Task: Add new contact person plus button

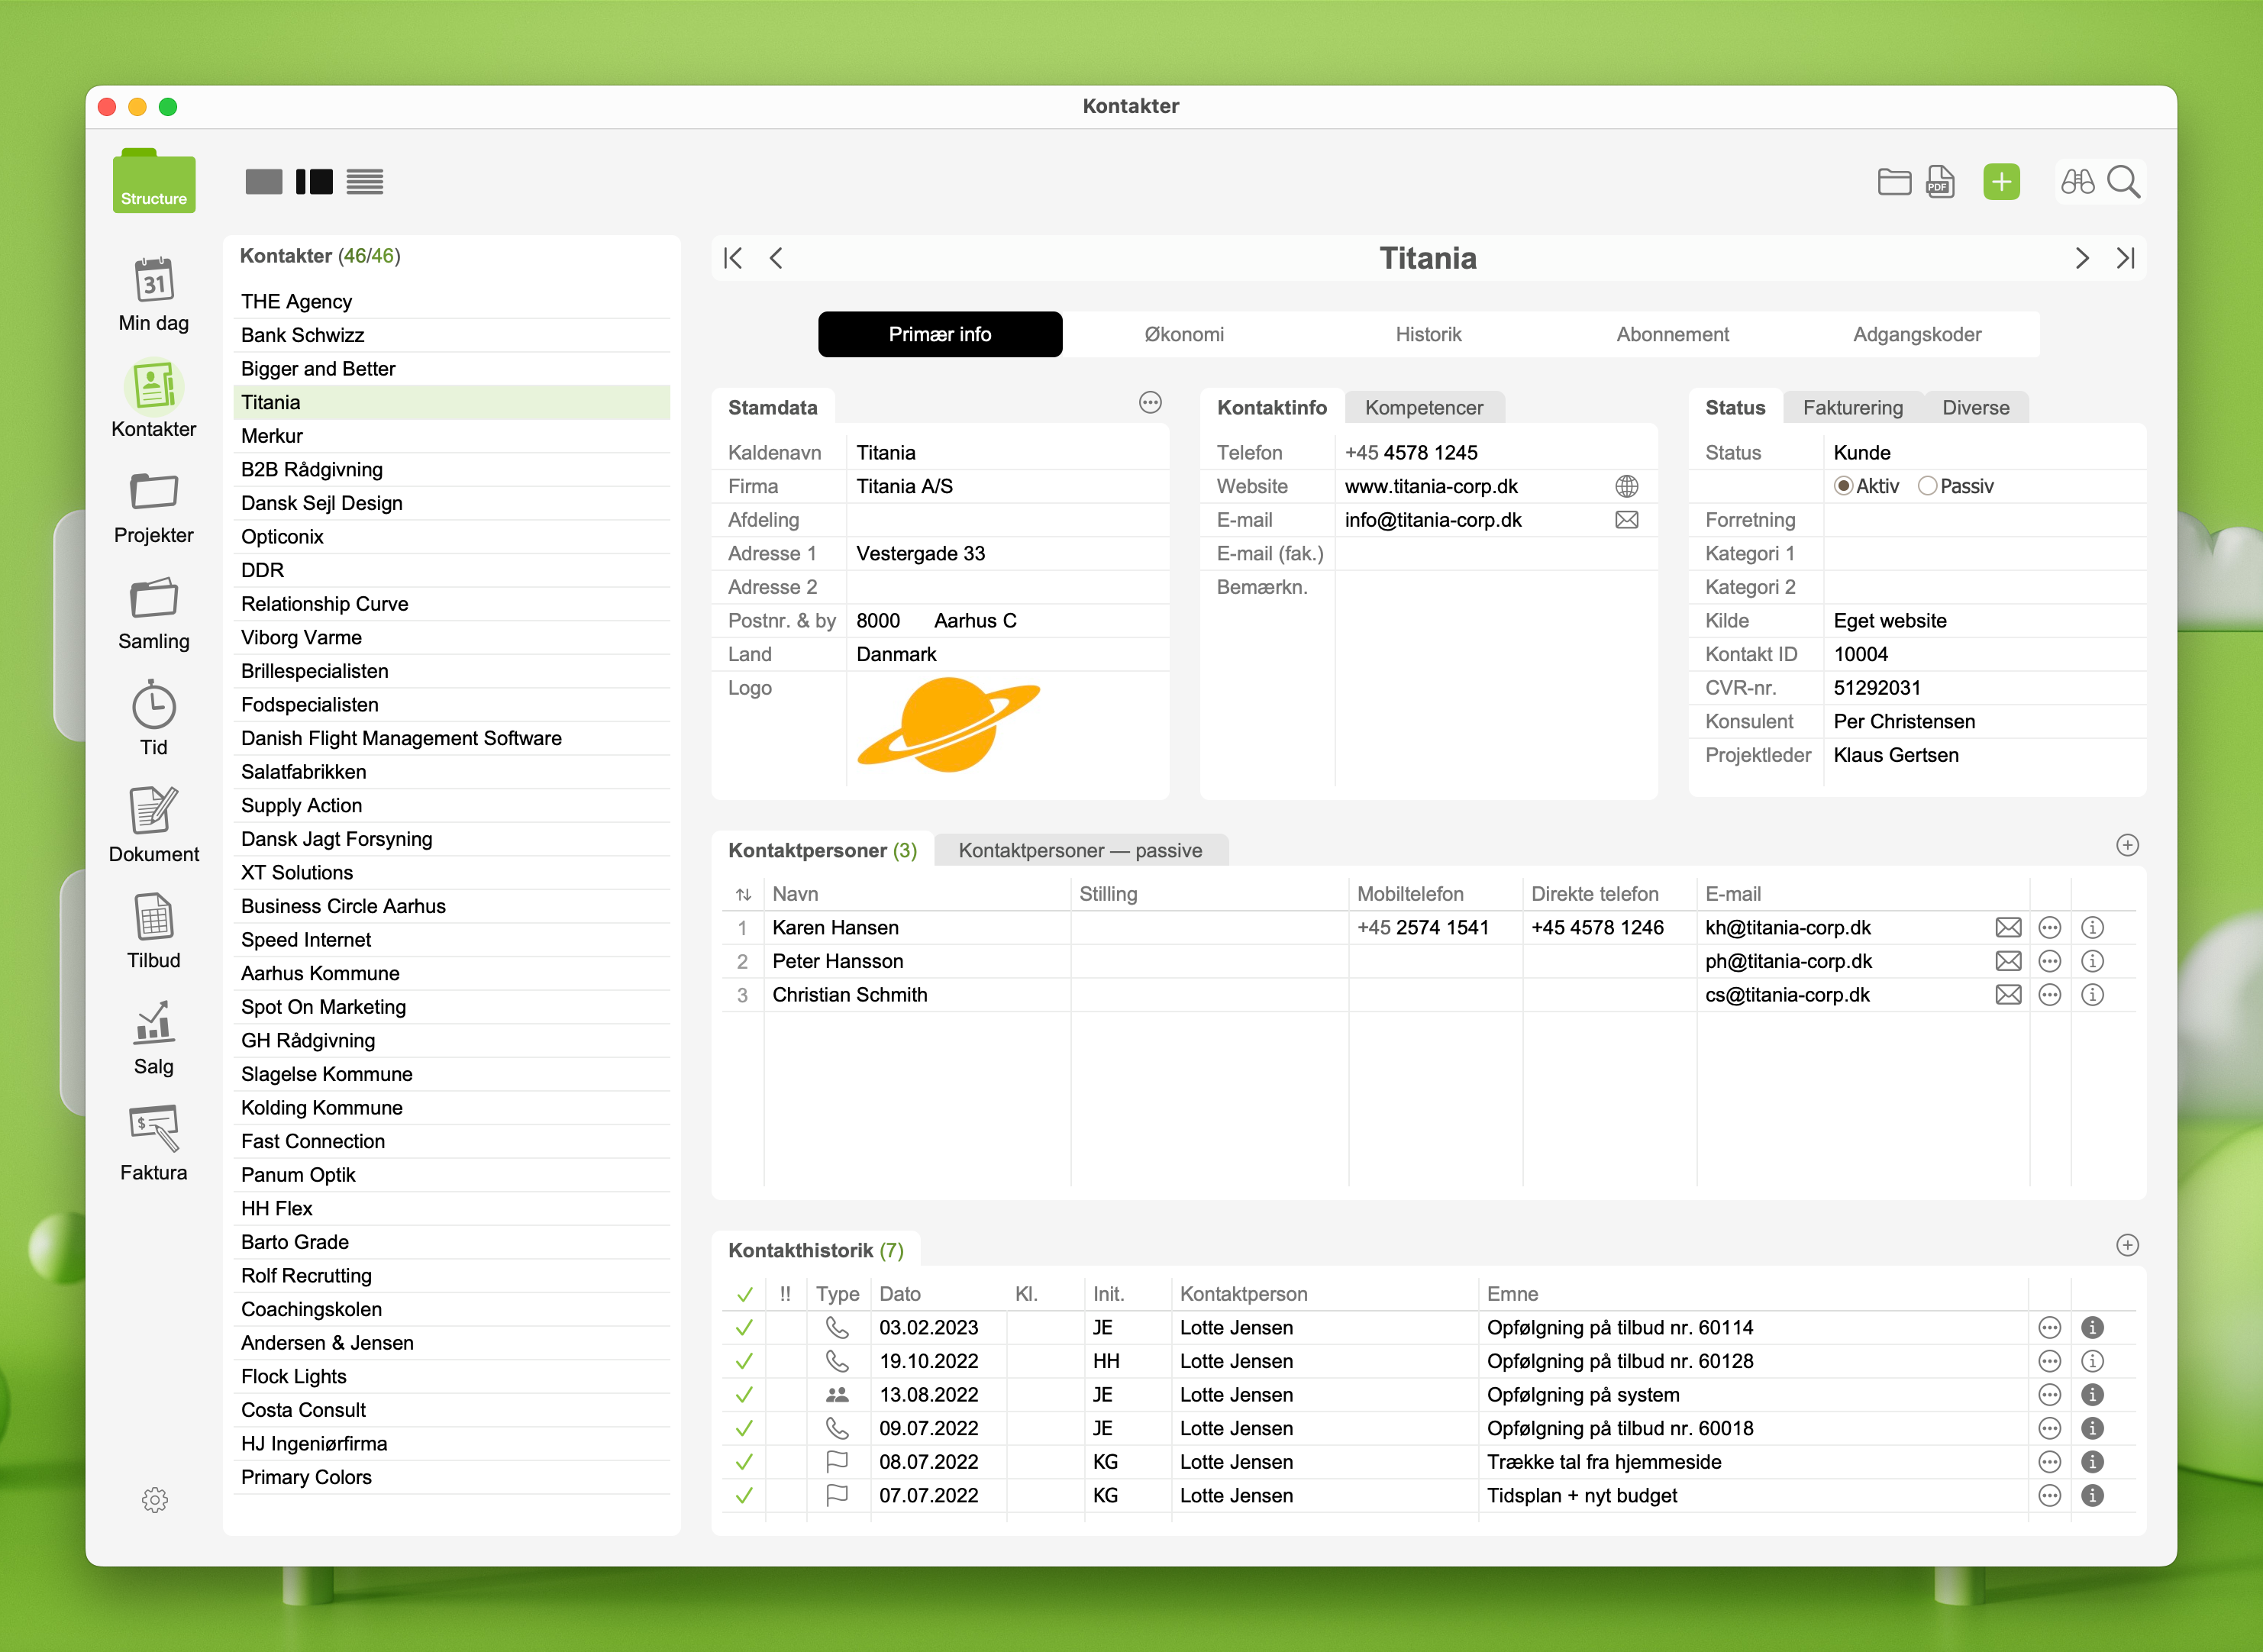Action: pos(2127,845)
